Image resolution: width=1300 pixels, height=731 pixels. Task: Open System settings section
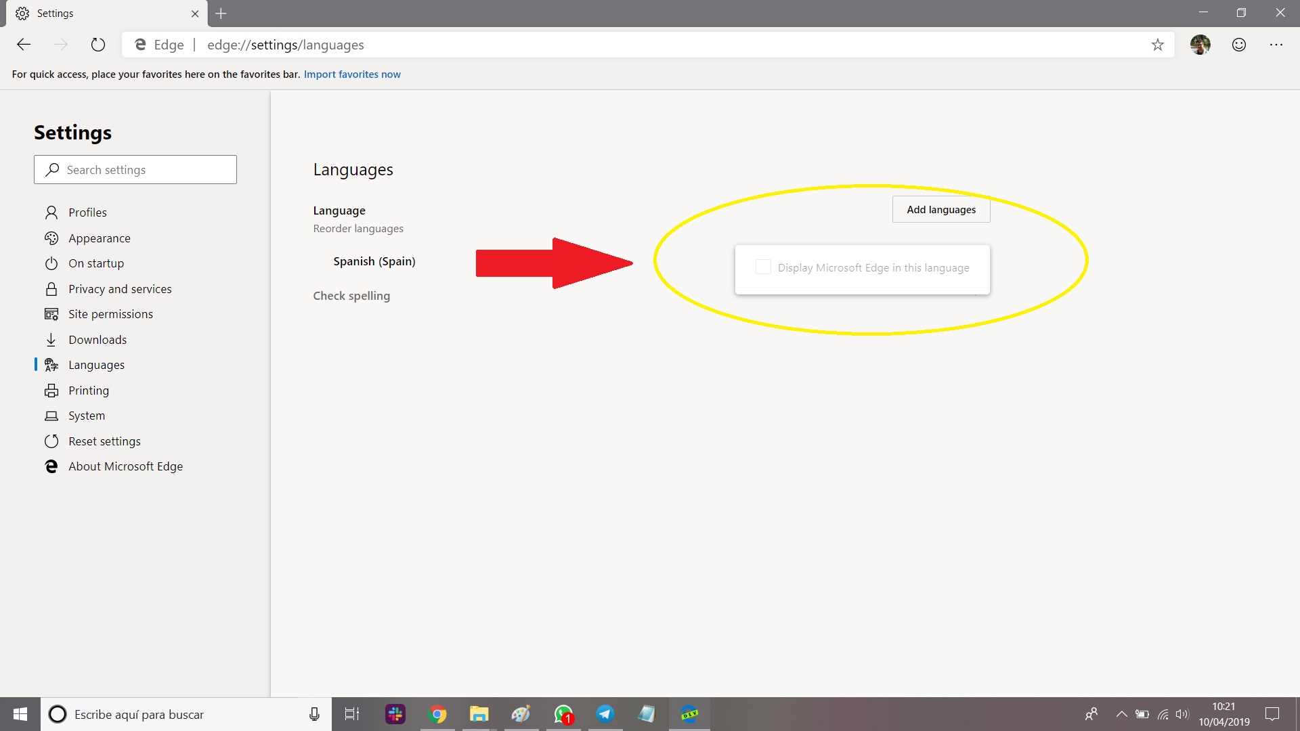[87, 416]
